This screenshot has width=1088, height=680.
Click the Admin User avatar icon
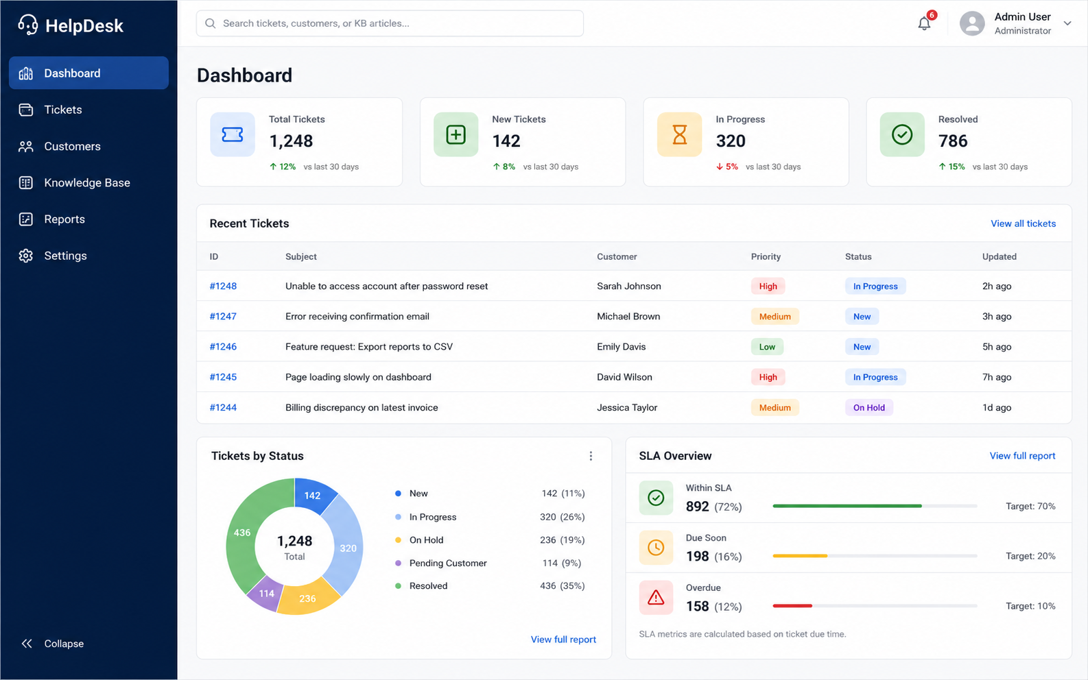click(x=972, y=23)
